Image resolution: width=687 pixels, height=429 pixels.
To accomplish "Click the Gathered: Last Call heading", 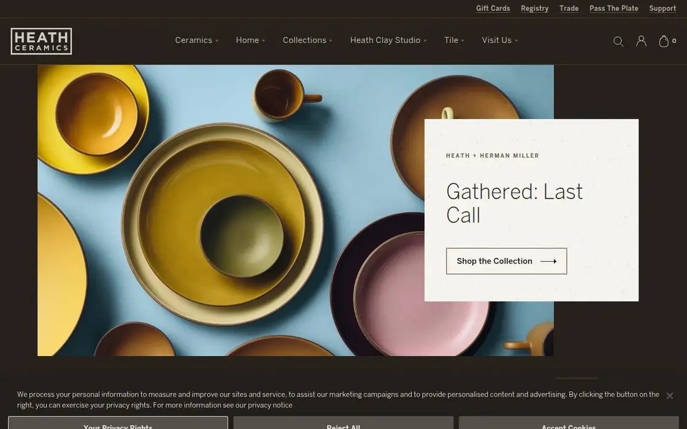I will pyautogui.click(x=515, y=203).
